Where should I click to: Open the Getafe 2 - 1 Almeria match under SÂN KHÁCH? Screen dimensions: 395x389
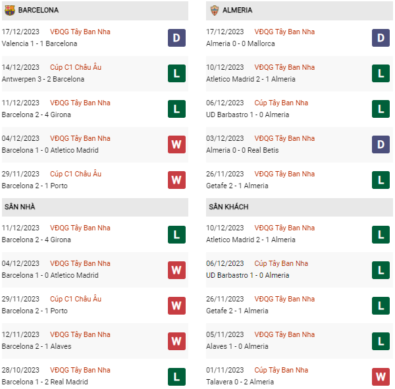point(237,311)
